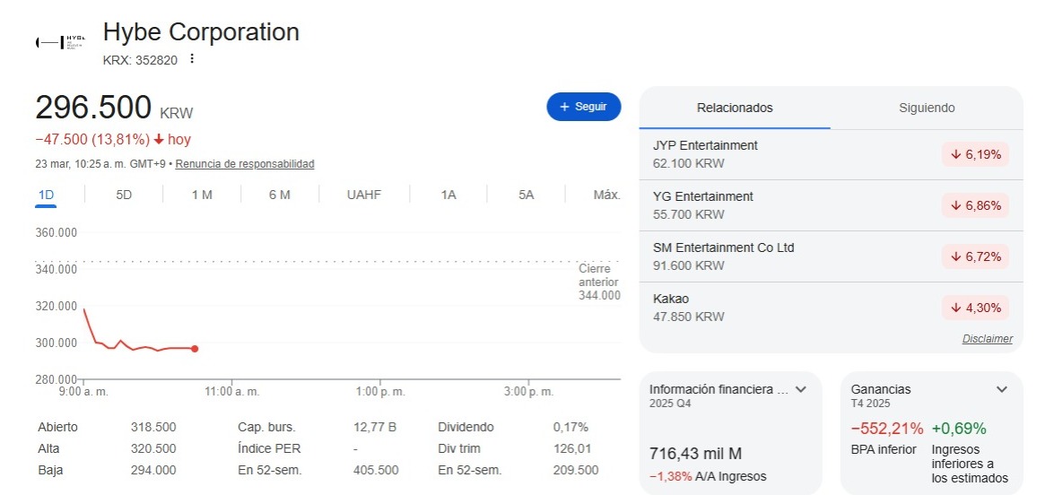The image size is (1045, 495).
Task: Click the Hybe Corporation logo icon
Action: 60,43
